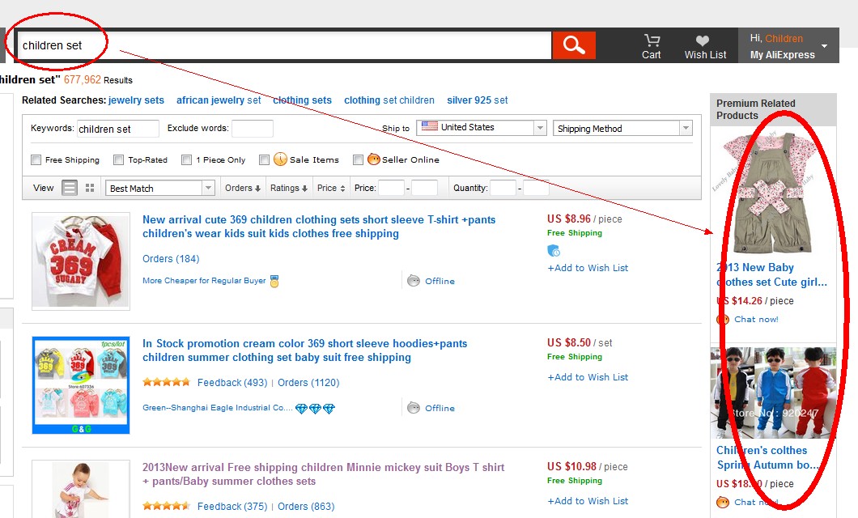Open the baby overalls premium product image
Image resolution: width=858 pixels, height=518 pixels.
click(773, 193)
